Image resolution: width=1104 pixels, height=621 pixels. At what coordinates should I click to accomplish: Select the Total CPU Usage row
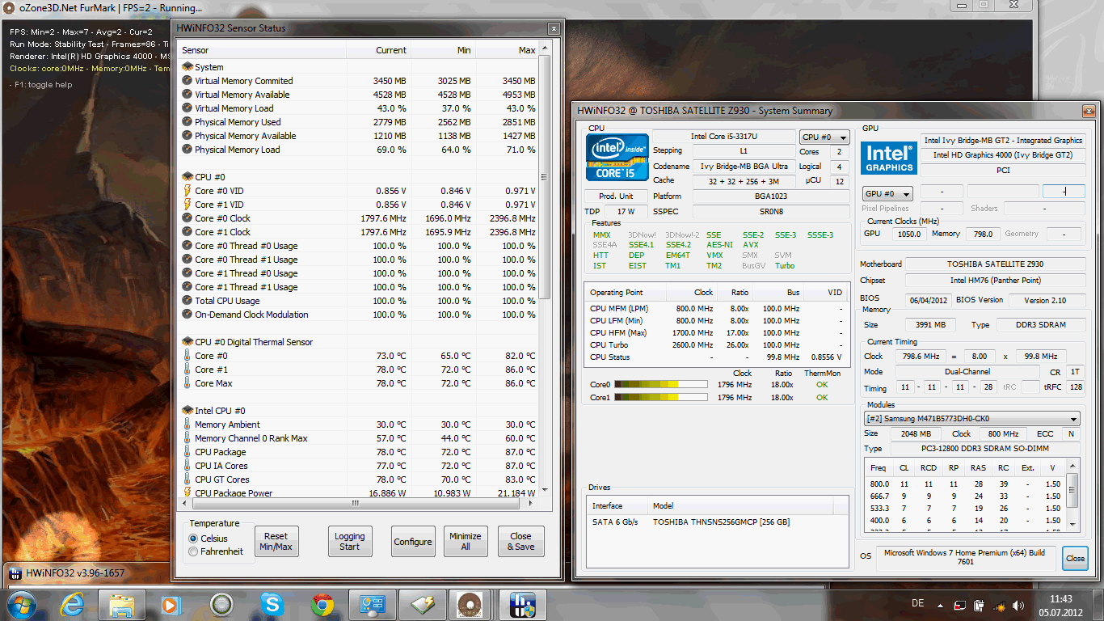coord(358,301)
